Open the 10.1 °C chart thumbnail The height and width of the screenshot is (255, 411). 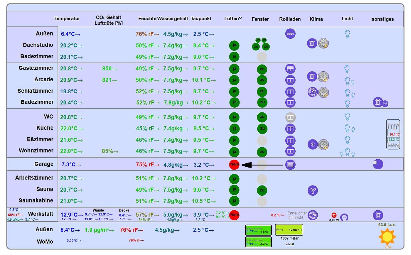click(393, 129)
